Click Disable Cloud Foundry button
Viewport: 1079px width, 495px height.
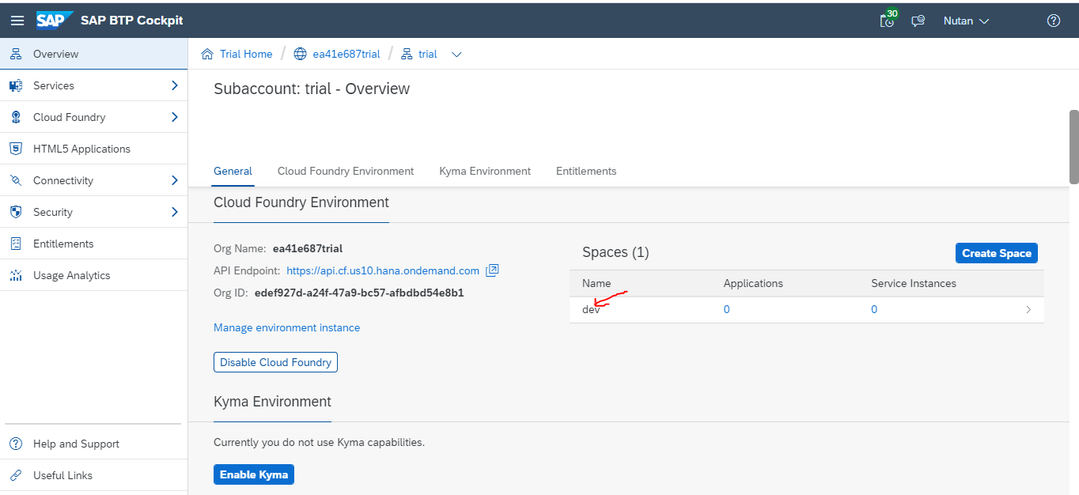pos(275,362)
